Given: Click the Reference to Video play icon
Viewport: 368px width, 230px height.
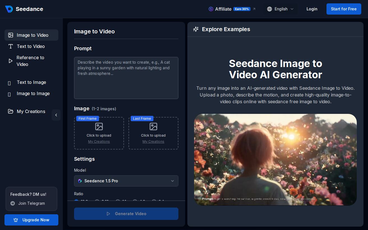Looking at the screenshot, I should click(x=11, y=61).
